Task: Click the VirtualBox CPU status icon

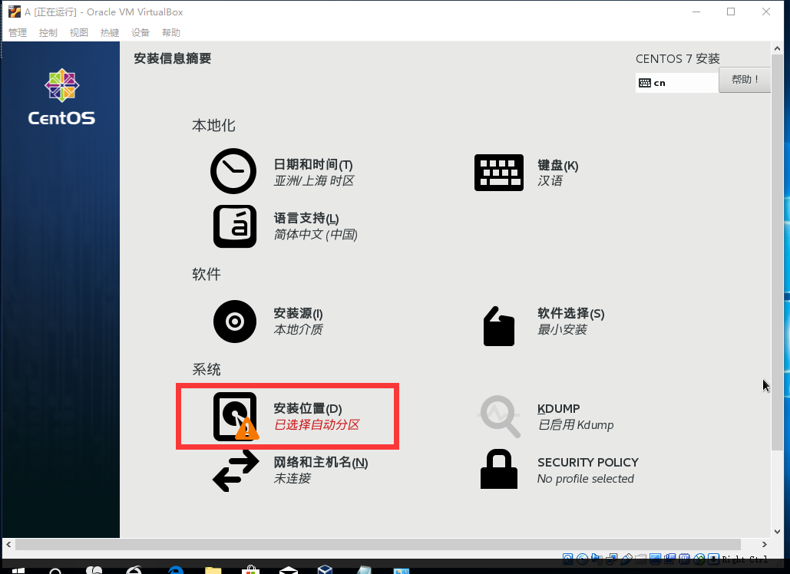Action: click(x=684, y=559)
